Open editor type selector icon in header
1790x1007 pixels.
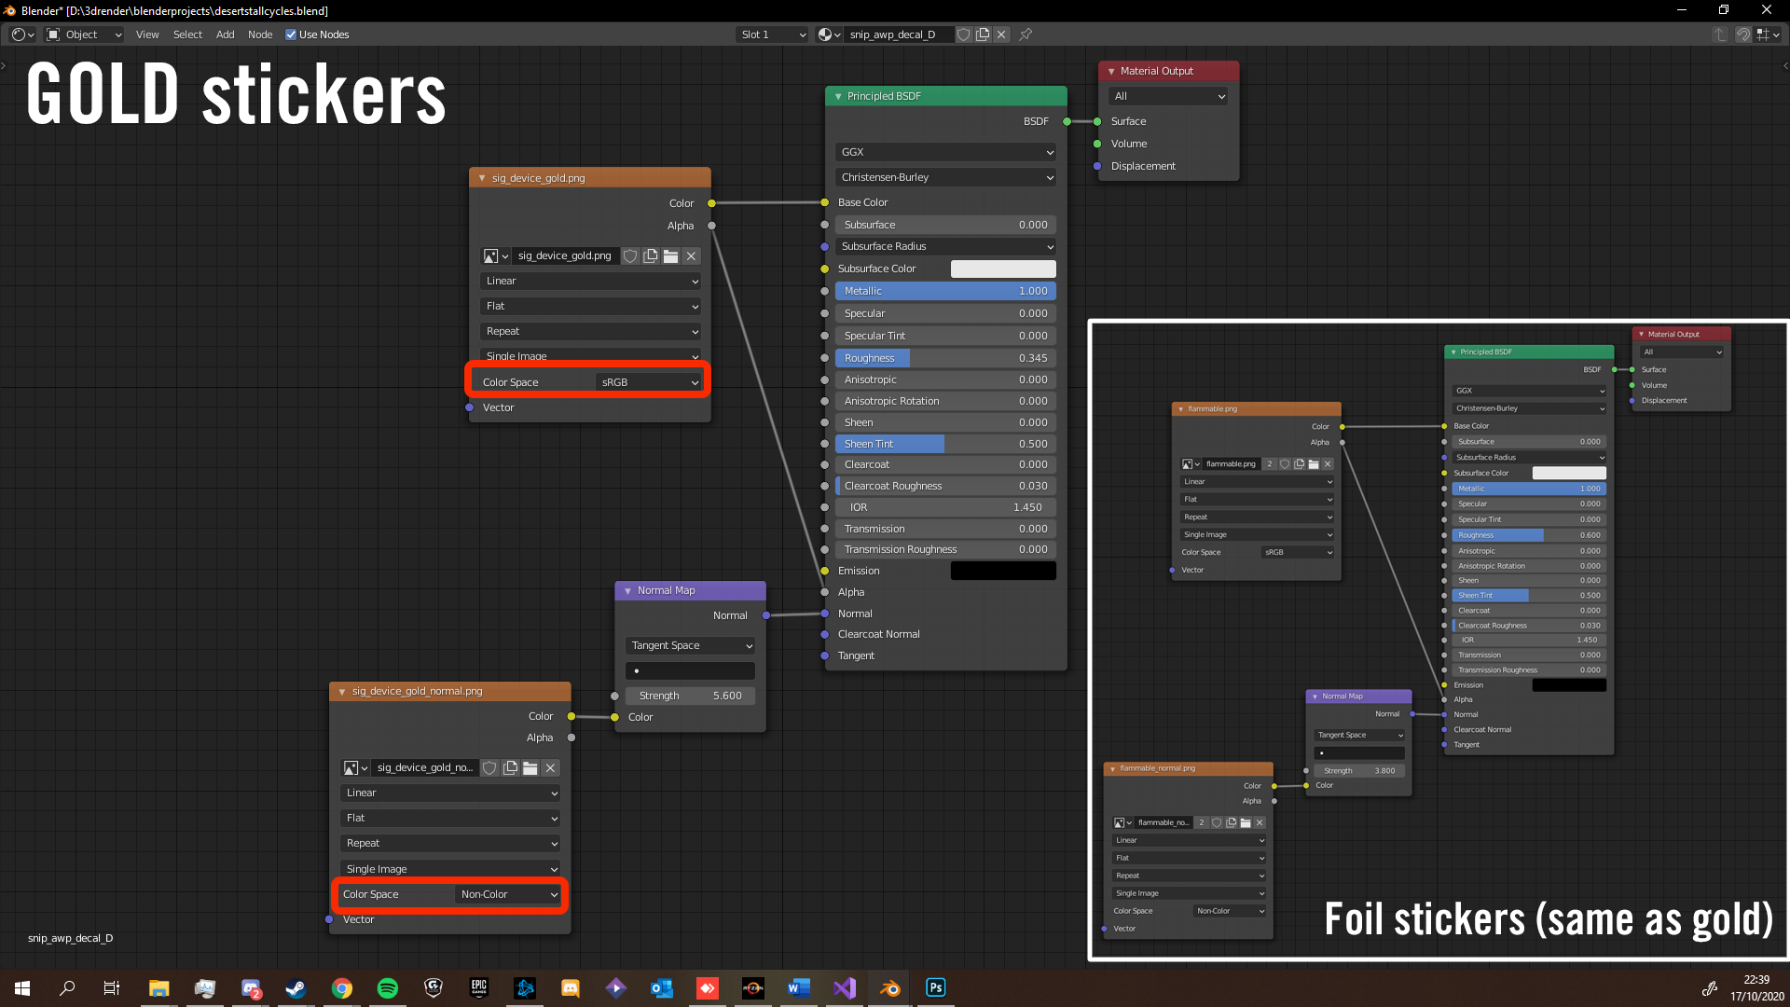coord(22,34)
